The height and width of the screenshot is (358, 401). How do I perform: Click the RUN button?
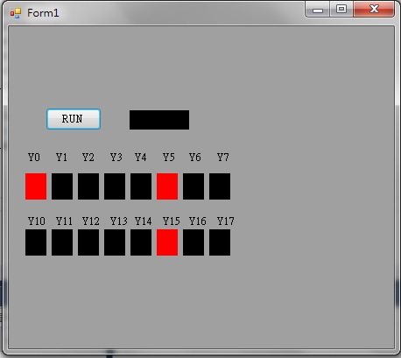(x=74, y=119)
